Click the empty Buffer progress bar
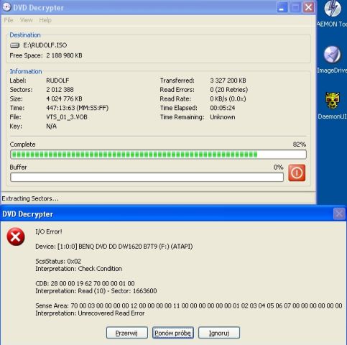 pyautogui.click(x=147, y=178)
